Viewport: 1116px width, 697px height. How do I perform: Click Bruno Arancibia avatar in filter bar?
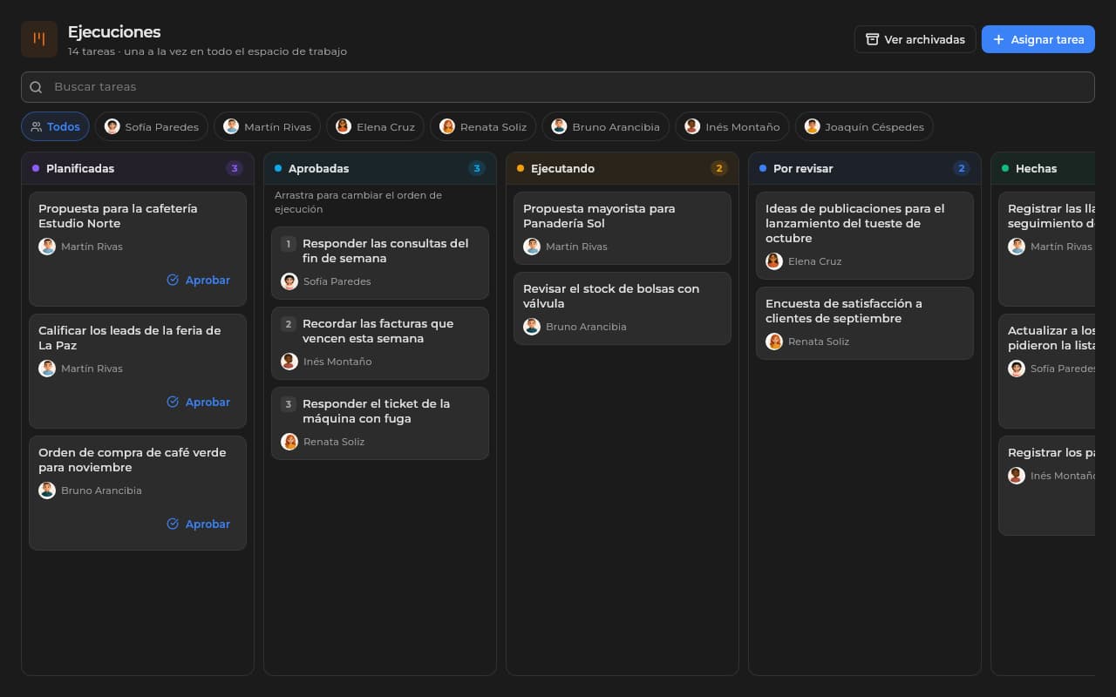[x=559, y=126]
